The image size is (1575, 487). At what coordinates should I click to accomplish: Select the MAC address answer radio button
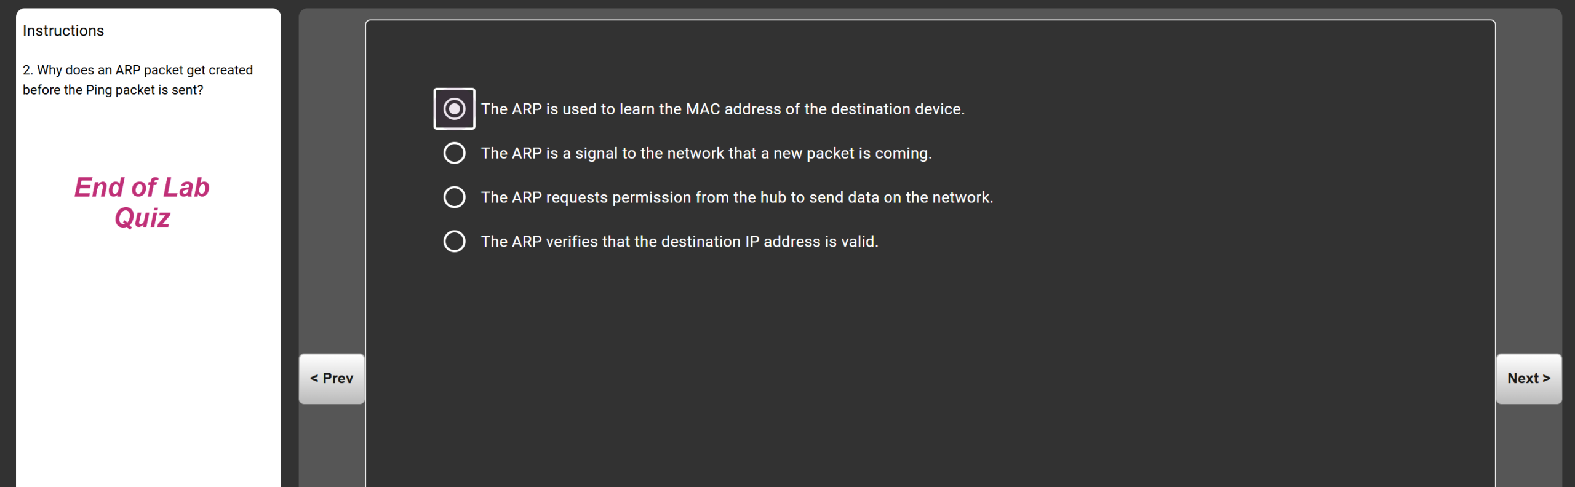[x=454, y=109]
